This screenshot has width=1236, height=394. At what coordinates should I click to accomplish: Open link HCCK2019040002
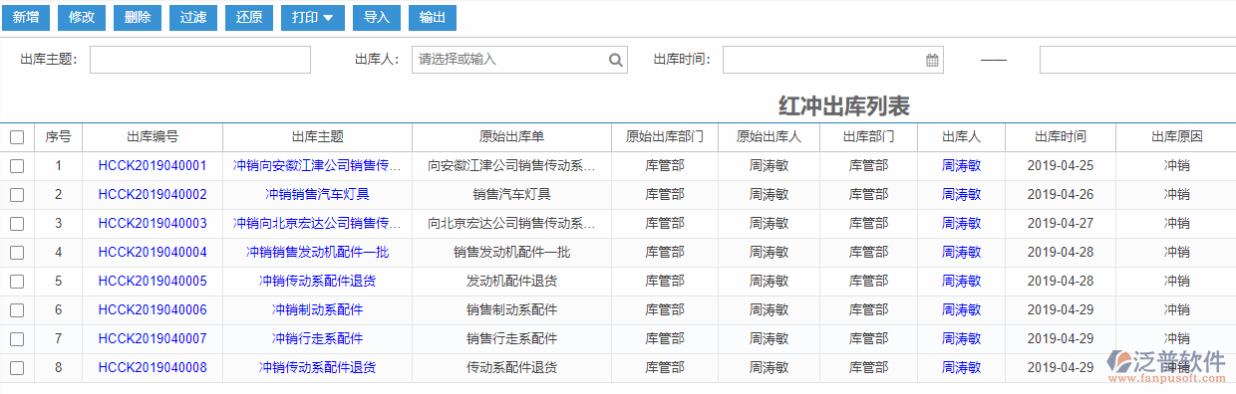(x=153, y=195)
